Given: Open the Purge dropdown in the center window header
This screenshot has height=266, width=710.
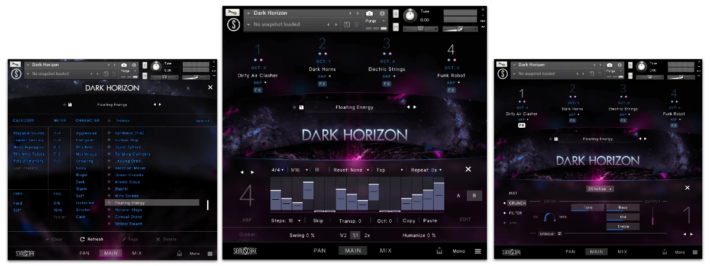Looking at the screenshot, I should click(x=376, y=21).
